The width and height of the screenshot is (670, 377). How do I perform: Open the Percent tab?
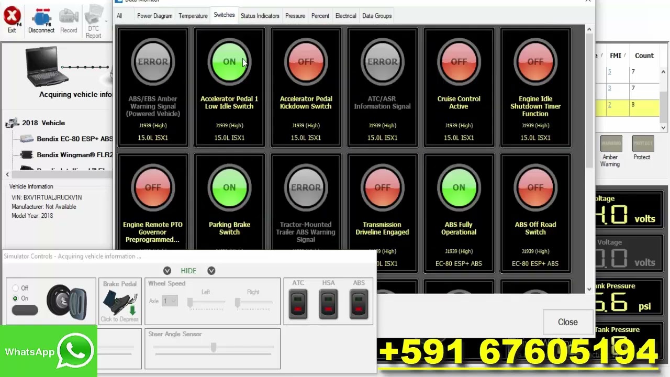[320, 16]
